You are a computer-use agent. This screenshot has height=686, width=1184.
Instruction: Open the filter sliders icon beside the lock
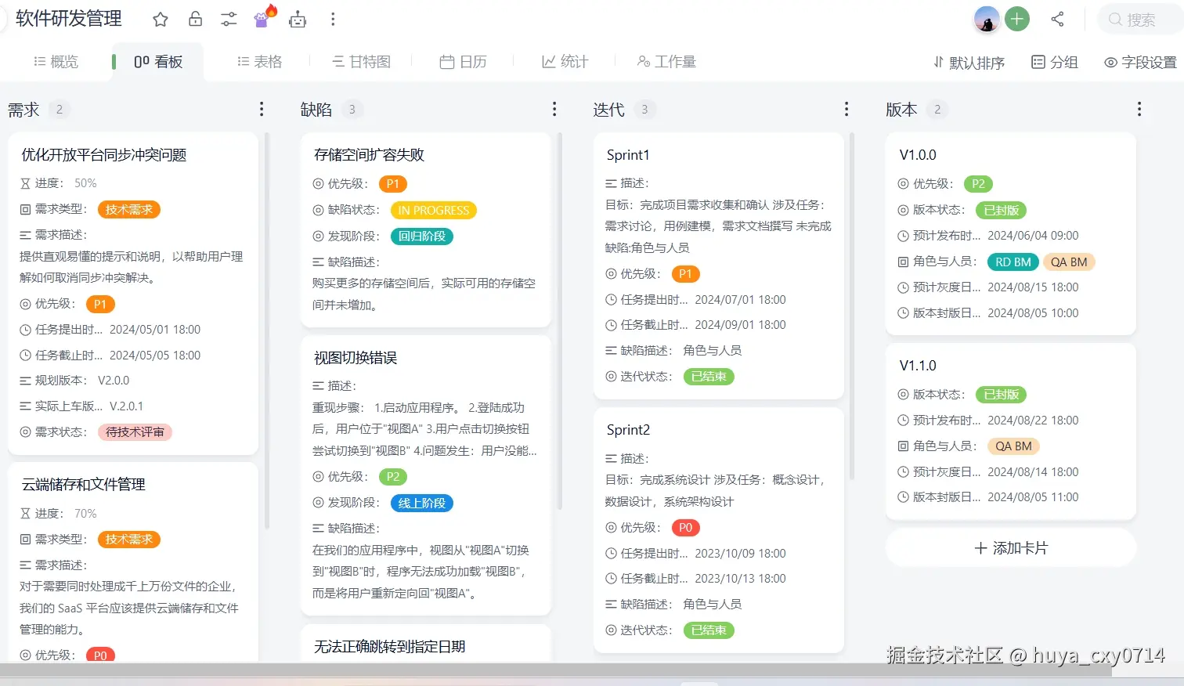click(x=228, y=19)
